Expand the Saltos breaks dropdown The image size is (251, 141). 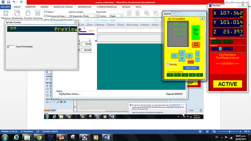click(49, 12)
